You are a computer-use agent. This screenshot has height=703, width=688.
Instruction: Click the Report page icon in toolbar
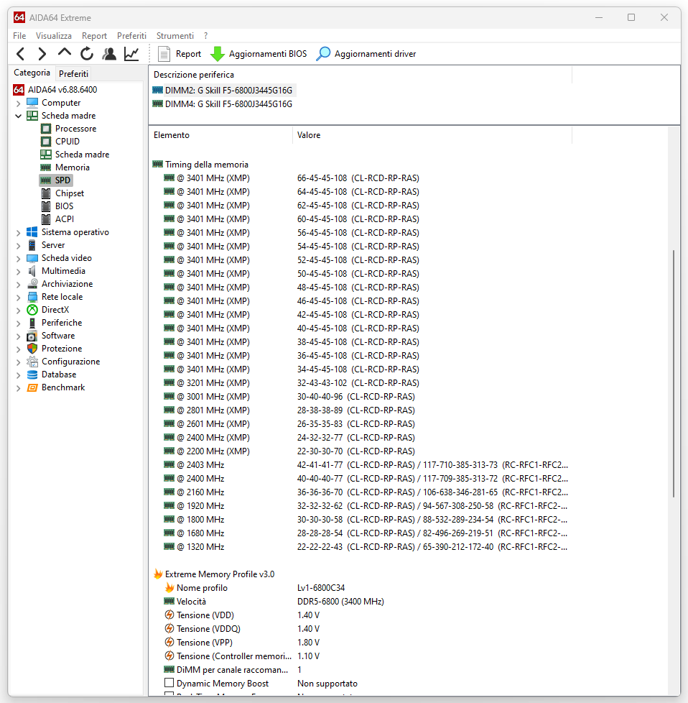click(x=164, y=54)
